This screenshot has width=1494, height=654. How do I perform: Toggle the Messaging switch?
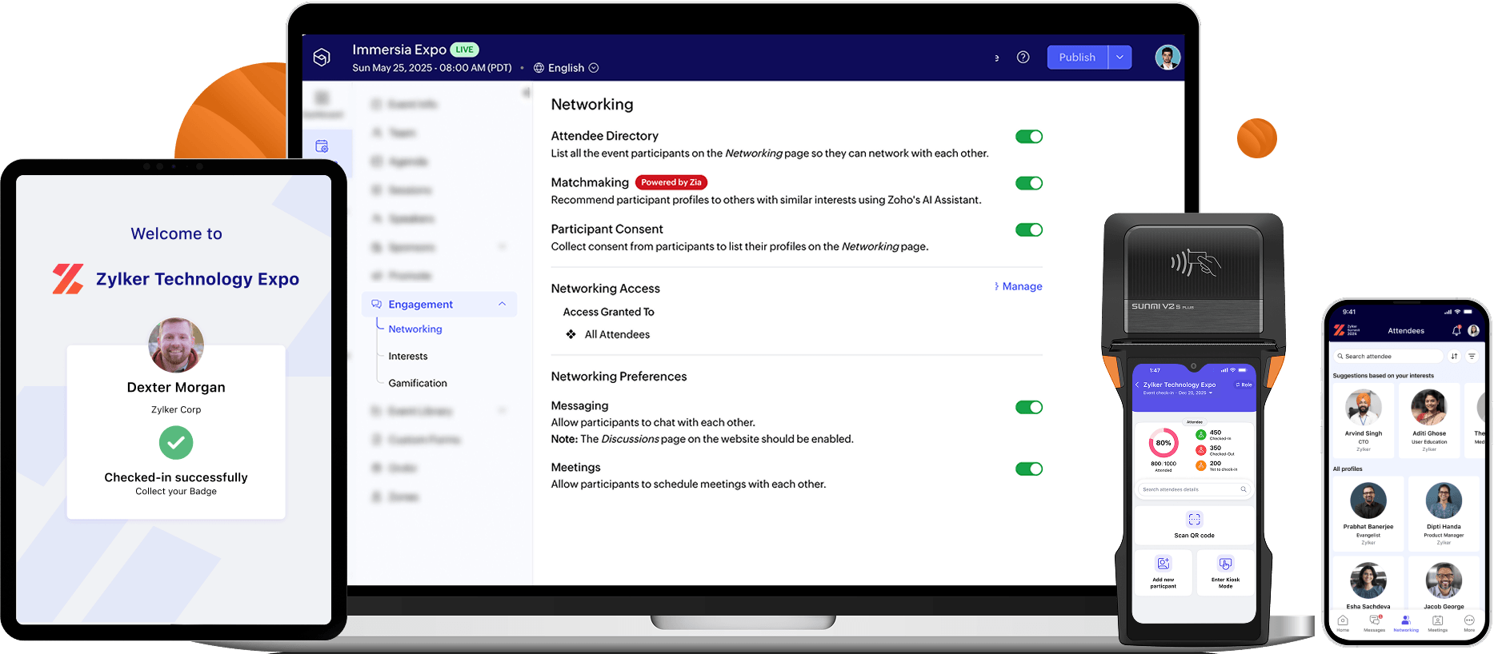coord(1029,407)
